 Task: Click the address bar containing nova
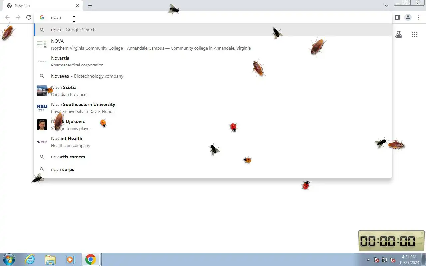[x=213, y=17]
